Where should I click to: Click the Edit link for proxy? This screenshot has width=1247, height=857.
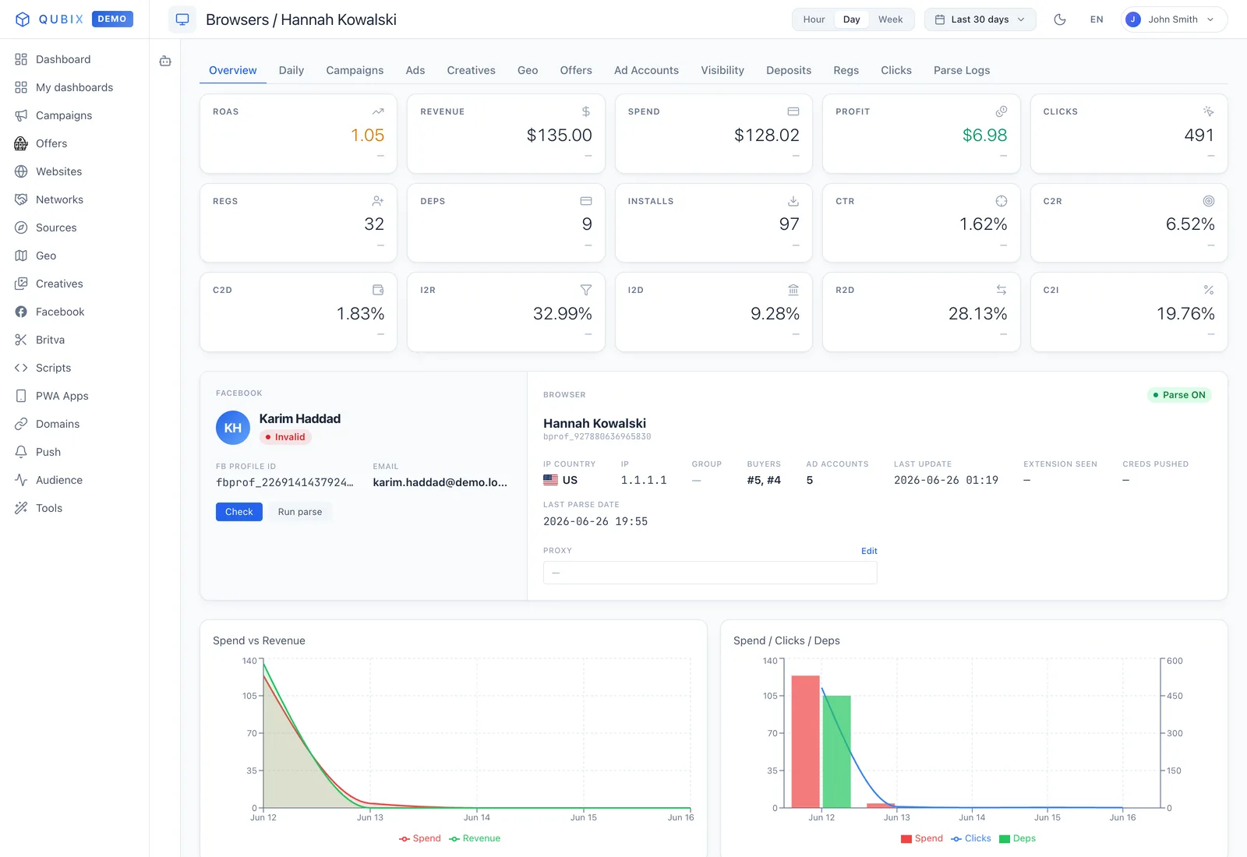(x=869, y=551)
